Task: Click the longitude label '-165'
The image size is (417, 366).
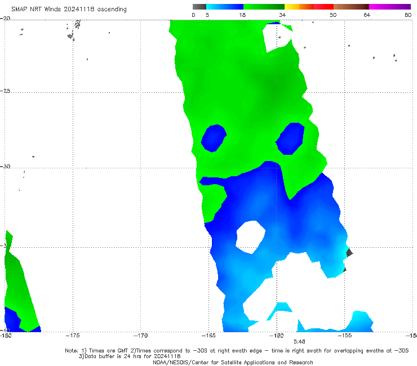Action: coord(208,336)
